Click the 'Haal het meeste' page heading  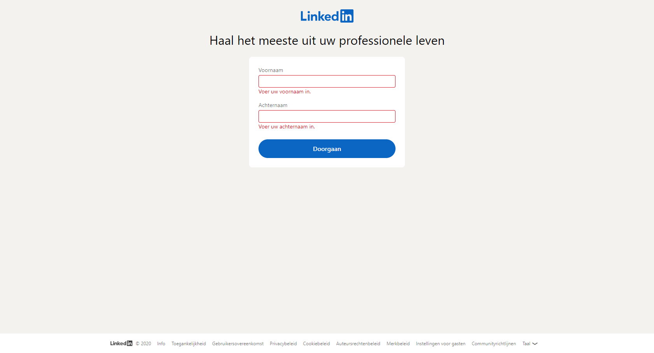point(327,40)
